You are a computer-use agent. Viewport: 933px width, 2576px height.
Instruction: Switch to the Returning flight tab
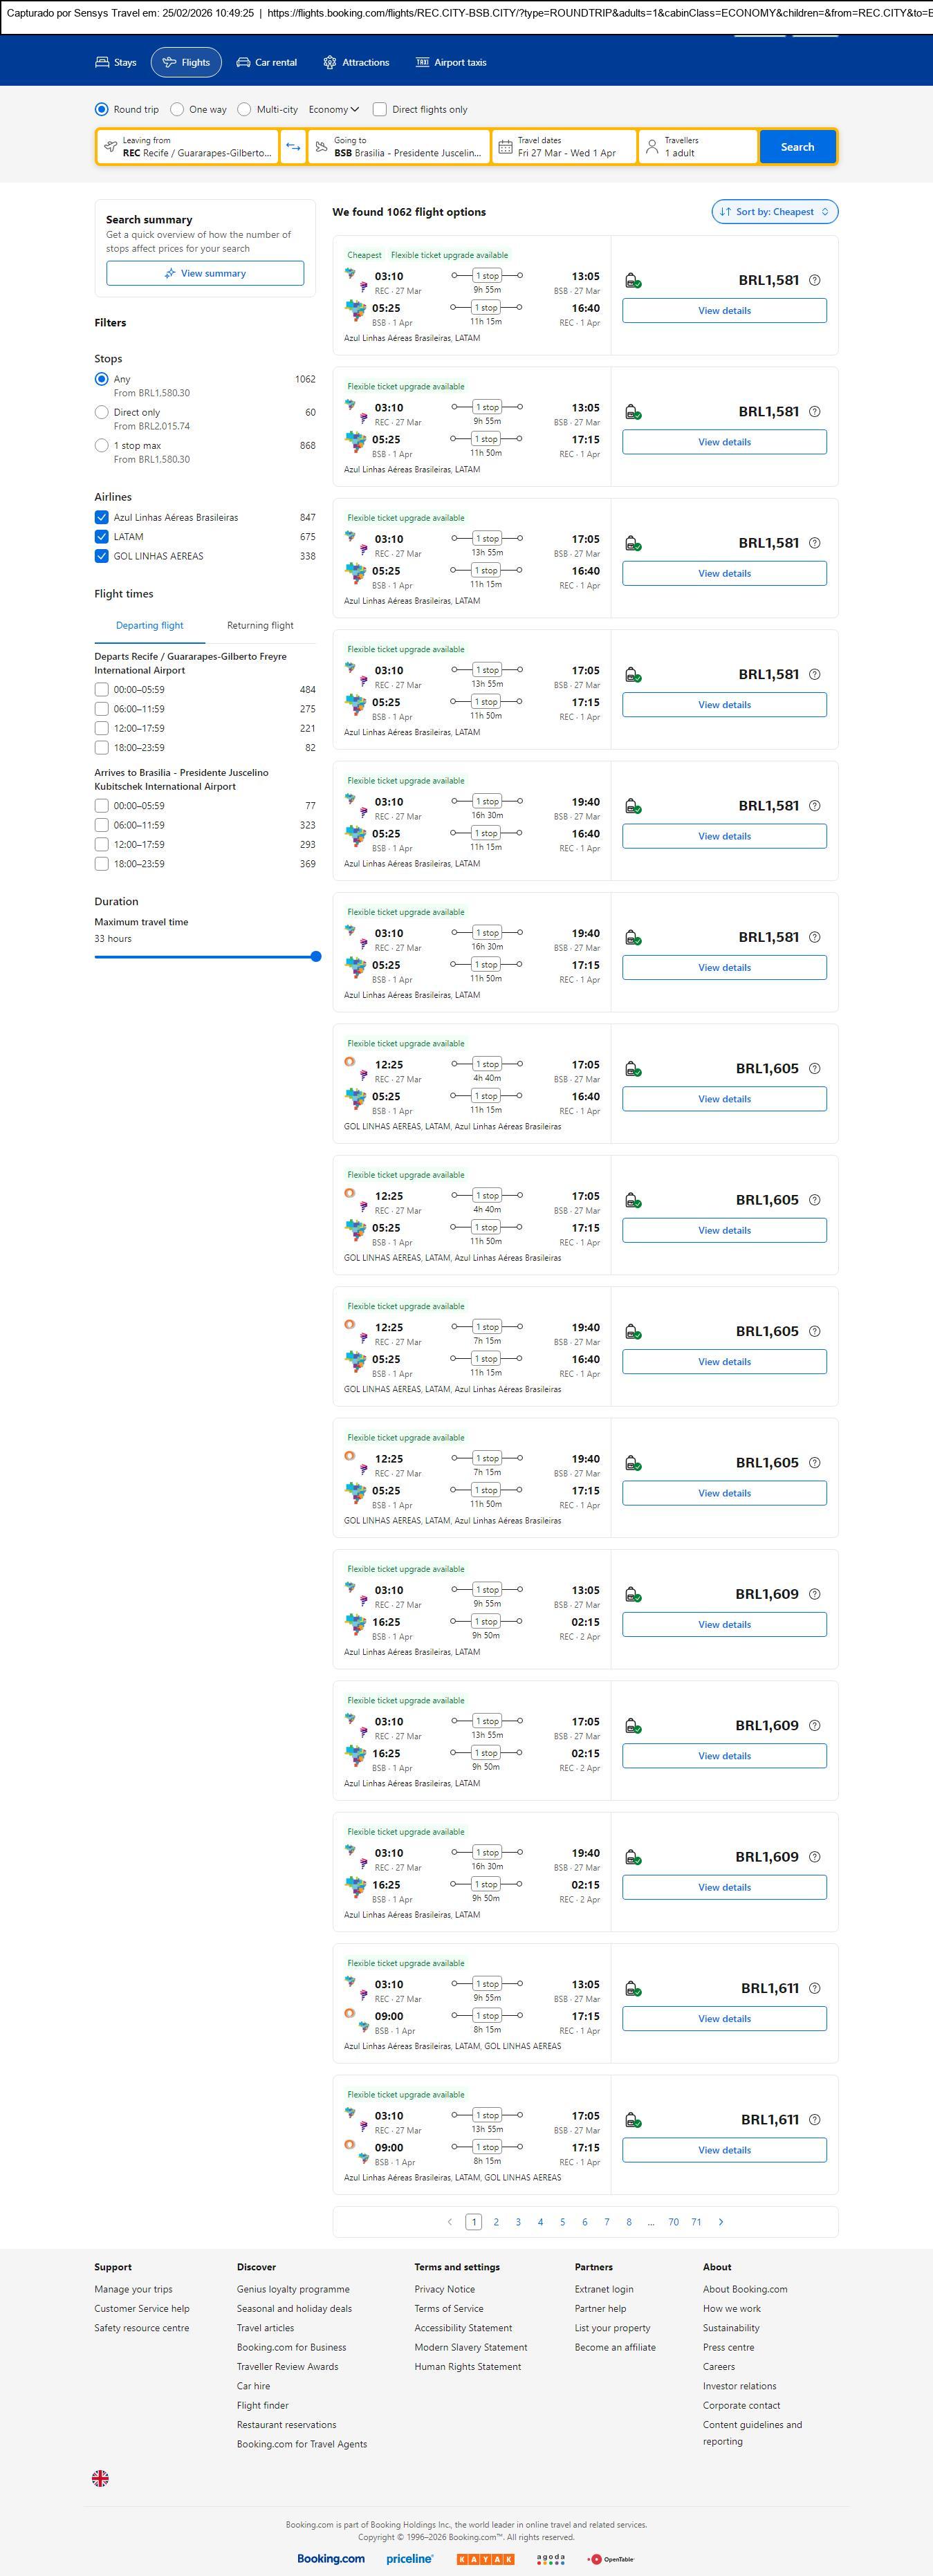click(x=260, y=625)
